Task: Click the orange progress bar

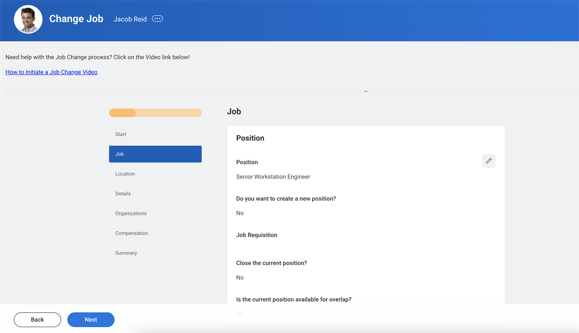Action: (155, 113)
